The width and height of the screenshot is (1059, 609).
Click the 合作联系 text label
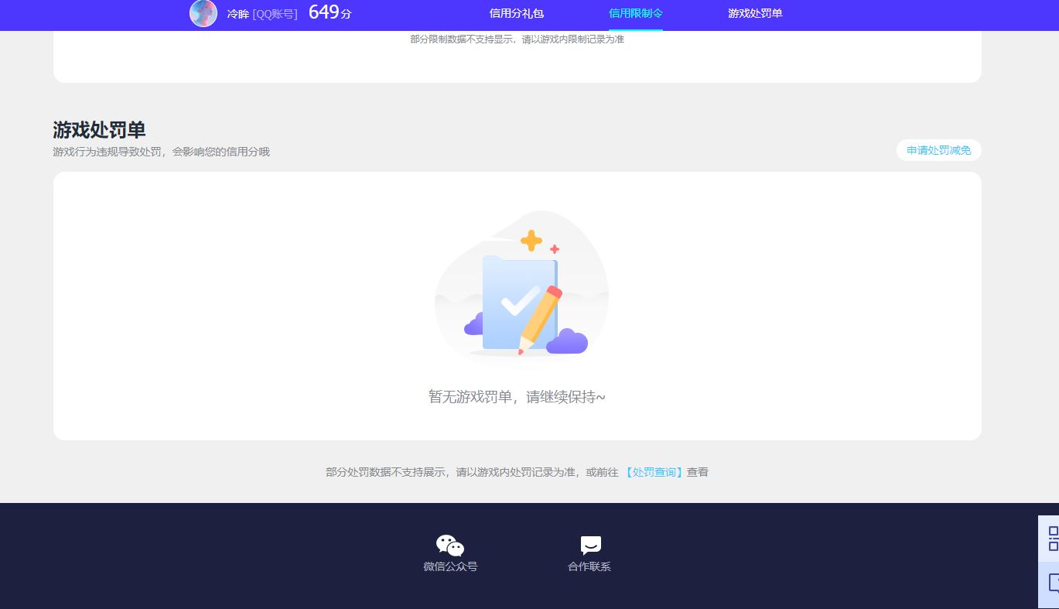[x=589, y=566]
